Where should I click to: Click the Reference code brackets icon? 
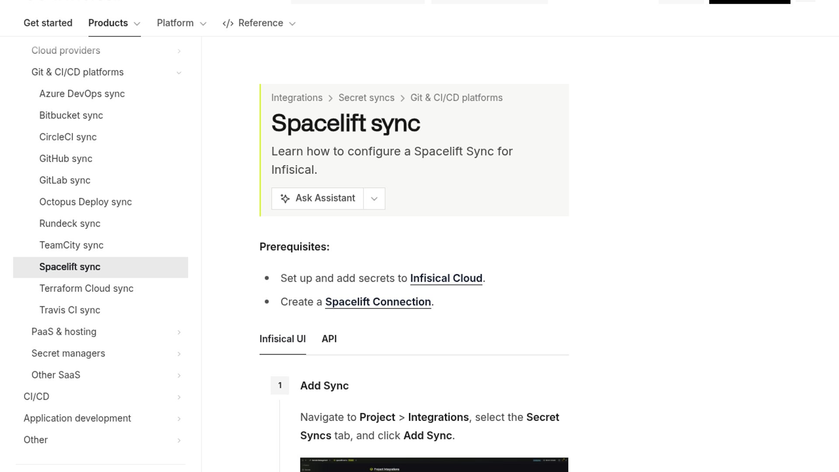[228, 24]
